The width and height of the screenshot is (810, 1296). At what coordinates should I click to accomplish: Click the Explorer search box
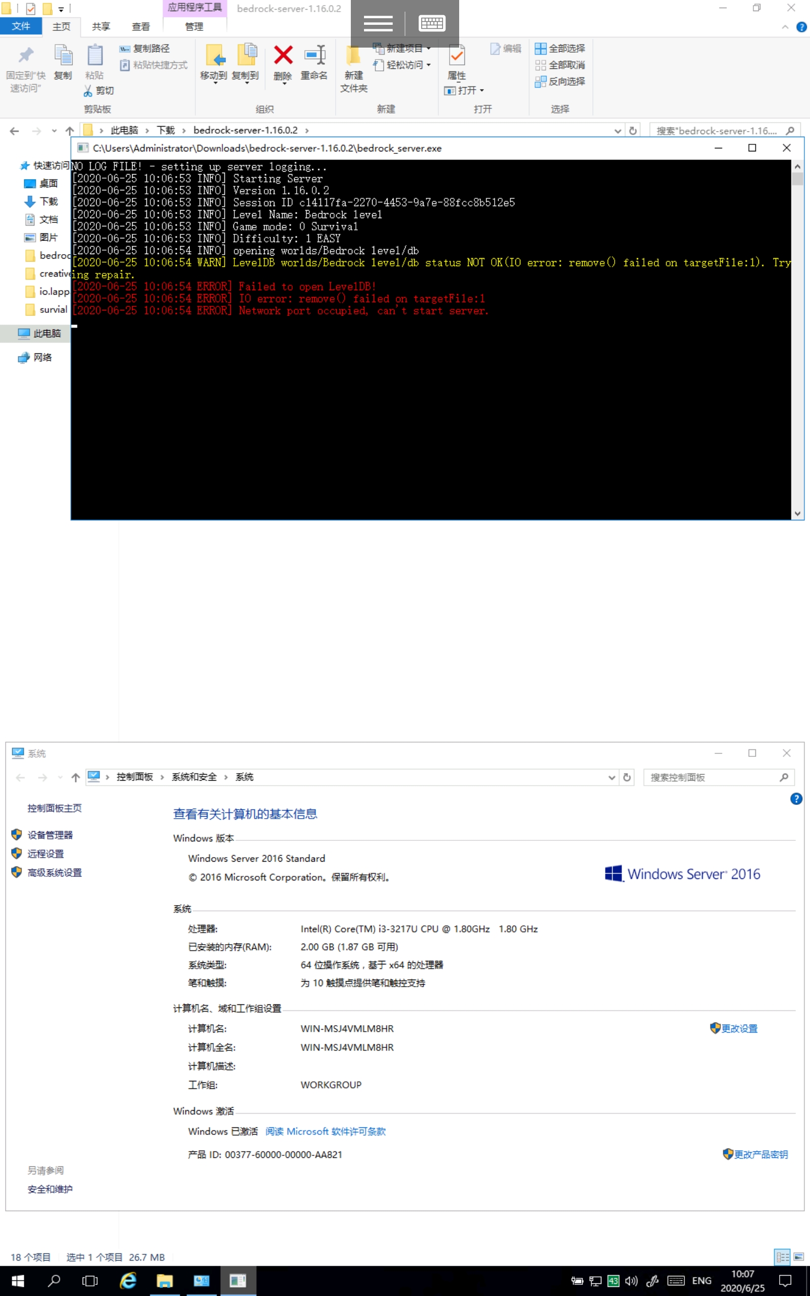725,131
